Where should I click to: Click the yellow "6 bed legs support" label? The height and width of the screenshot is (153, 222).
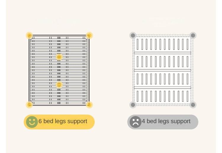[x=63, y=121]
